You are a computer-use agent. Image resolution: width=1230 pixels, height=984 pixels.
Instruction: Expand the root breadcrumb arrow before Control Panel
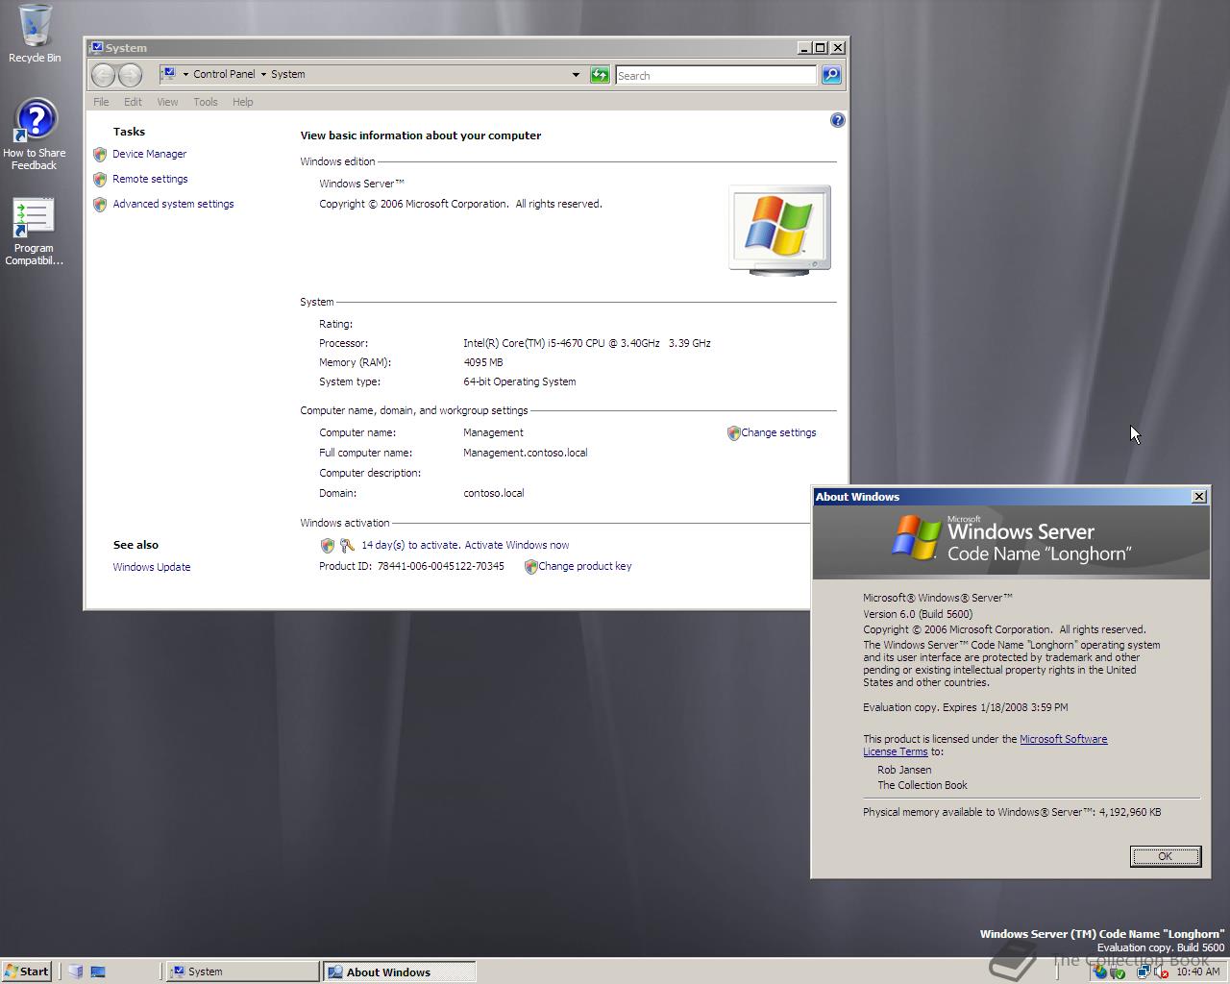click(x=185, y=74)
